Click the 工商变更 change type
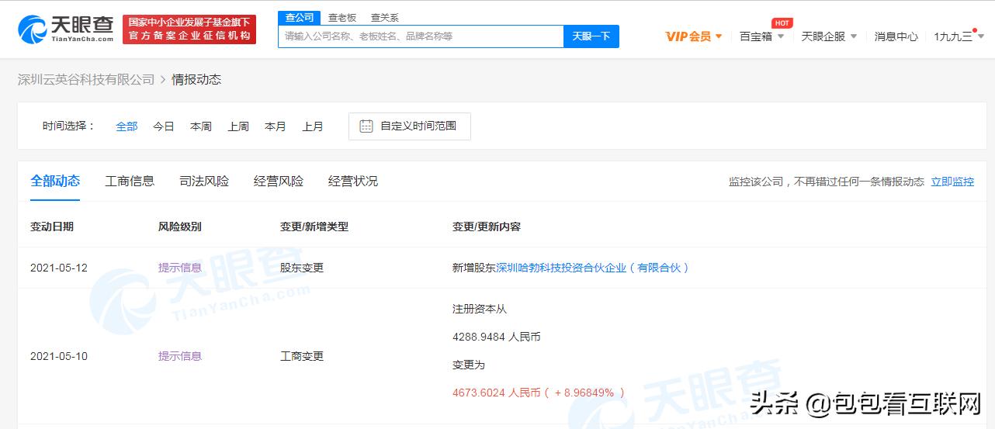 [302, 356]
